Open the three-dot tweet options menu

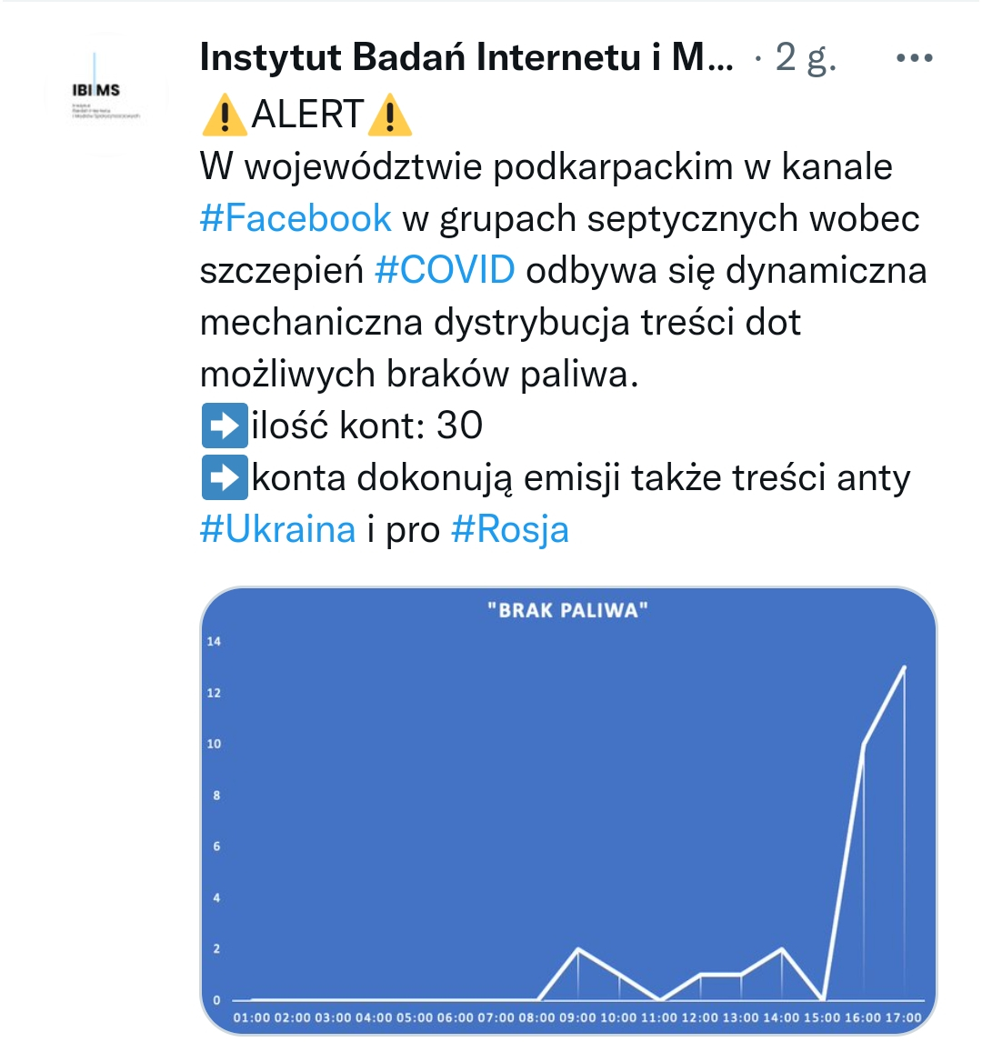[x=914, y=58]
